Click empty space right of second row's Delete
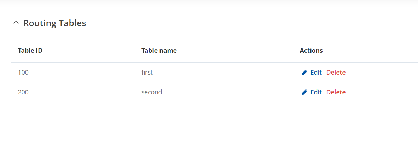The height and width of the screenshot is (145, 418). pos(381,92)
